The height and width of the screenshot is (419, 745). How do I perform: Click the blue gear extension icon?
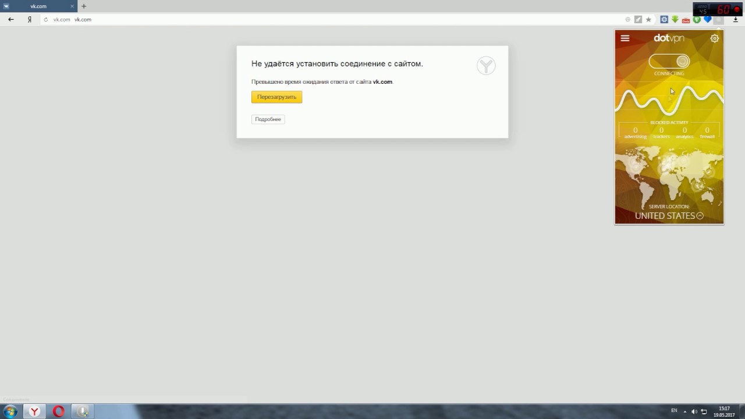tap(664, 19)
